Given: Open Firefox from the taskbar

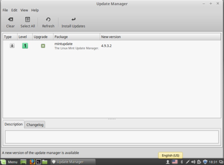Looking at the screenshot, I should tap(32, 162).
